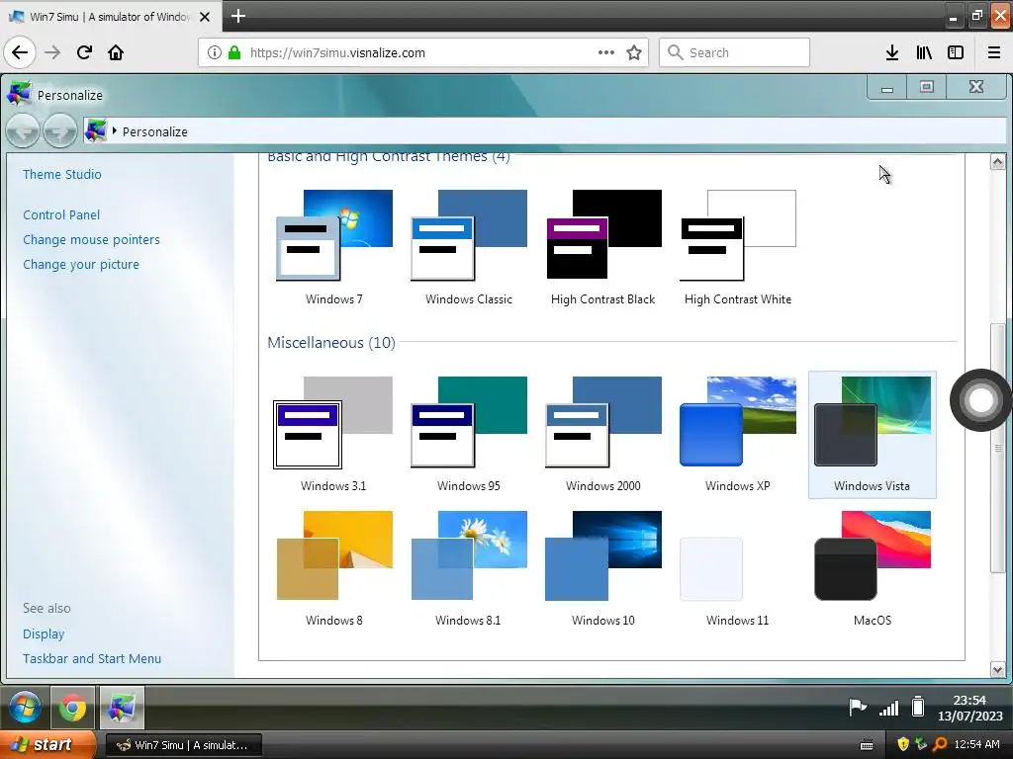The height and width of the screenshot is (759, 1013).
Task: Open the browser library icon
Action: pos(924,52)
